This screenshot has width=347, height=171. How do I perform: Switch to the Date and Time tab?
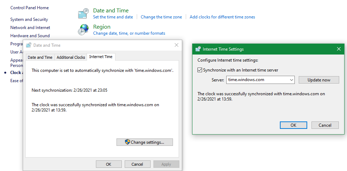click(40, 57)
